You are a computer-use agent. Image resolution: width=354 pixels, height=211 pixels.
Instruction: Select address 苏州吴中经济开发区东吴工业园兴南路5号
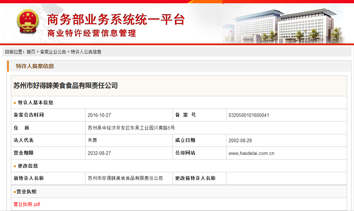click(131, 128)
